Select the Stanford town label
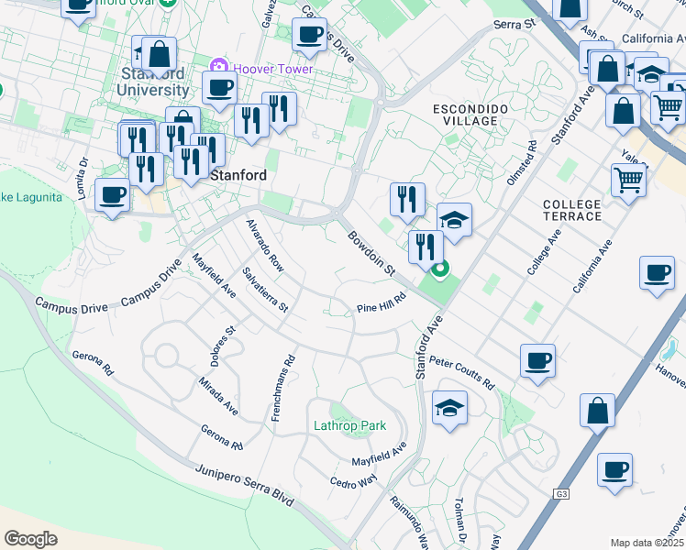The height and width of the screenshot is (550, 686). pos(238,175)
